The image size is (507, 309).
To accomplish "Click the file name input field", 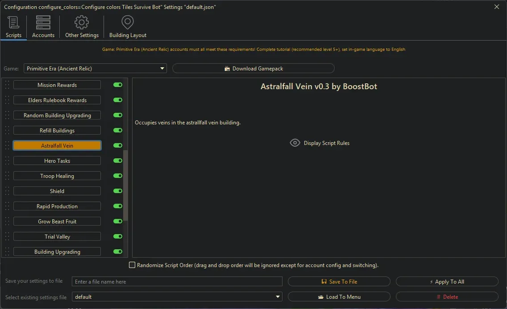I will tap(177, 282).
